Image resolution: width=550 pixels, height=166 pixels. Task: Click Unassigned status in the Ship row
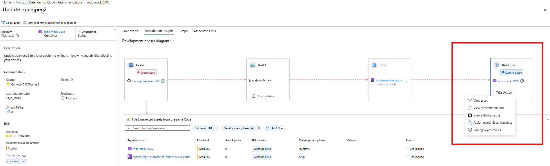(x=416, y=157)
